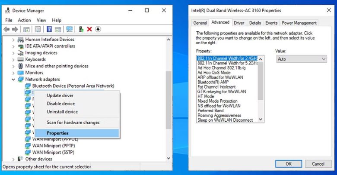This screenshot has height=175, width=337.
Task: Select the Human Interface Devices category icon
Action: point(20,40)
